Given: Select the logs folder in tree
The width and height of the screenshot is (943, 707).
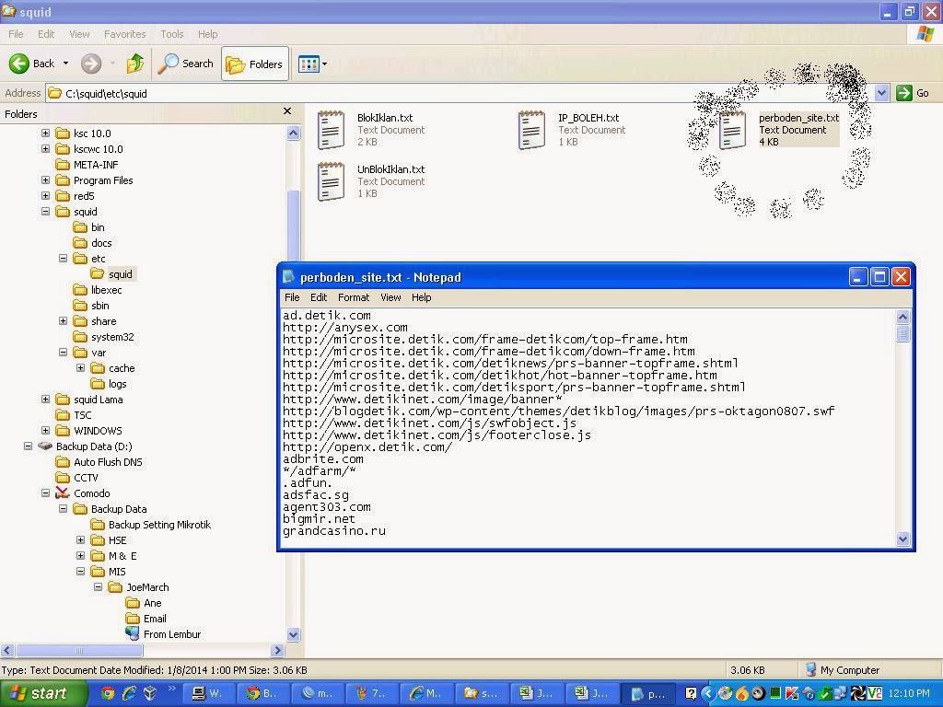Looking at the screenshot, I should [109, 384].
